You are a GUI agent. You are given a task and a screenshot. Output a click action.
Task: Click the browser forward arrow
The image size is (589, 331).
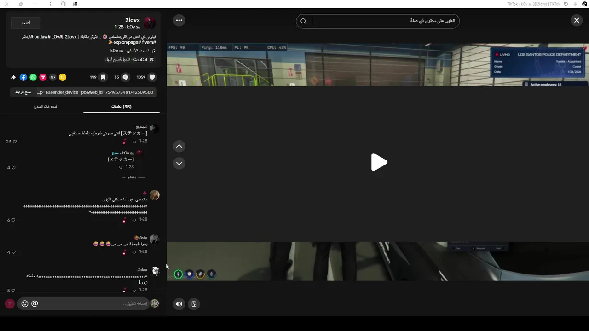(x=575, y=4)
